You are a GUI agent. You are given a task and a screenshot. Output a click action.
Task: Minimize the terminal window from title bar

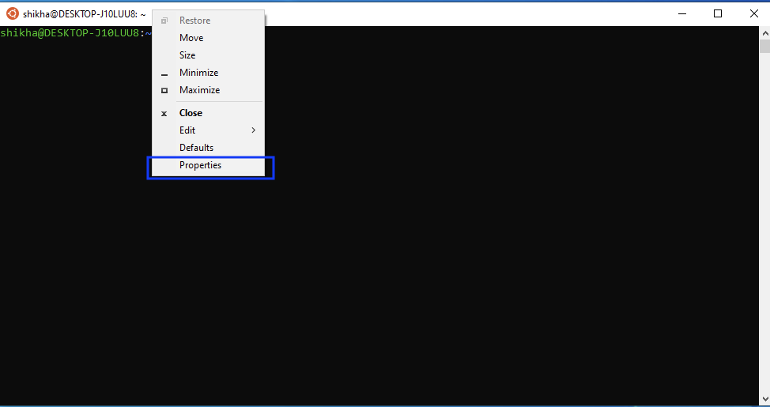point(682,13)
